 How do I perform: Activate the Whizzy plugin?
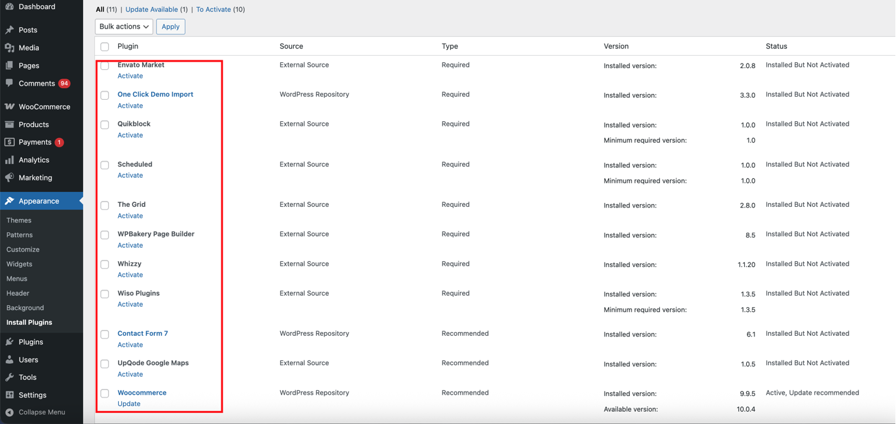pyautogui.click(x=130, y=275)
